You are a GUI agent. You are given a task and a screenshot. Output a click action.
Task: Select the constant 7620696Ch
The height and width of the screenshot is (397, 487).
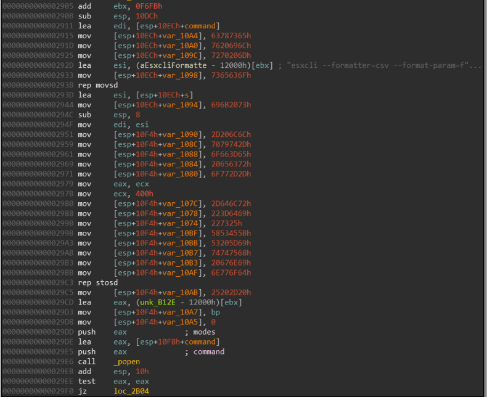coord(231,46)
